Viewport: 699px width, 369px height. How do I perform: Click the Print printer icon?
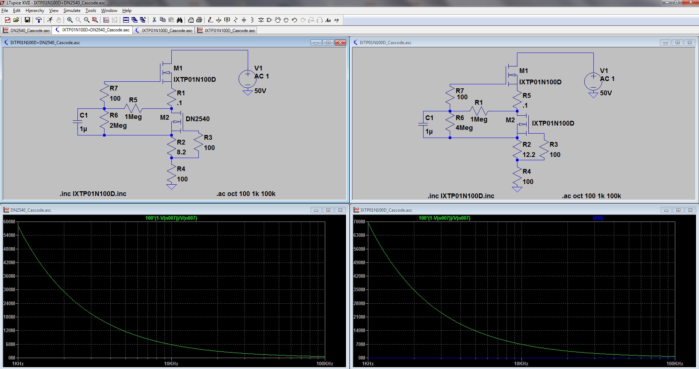point(199,20)
